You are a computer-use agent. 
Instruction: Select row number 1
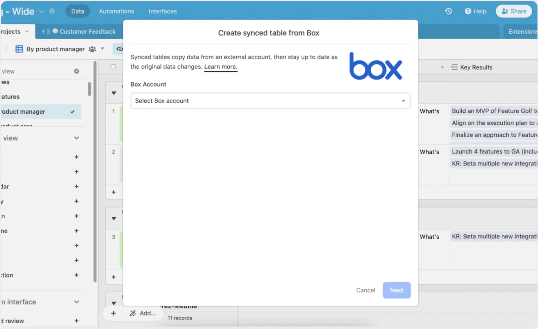(113, 111)
